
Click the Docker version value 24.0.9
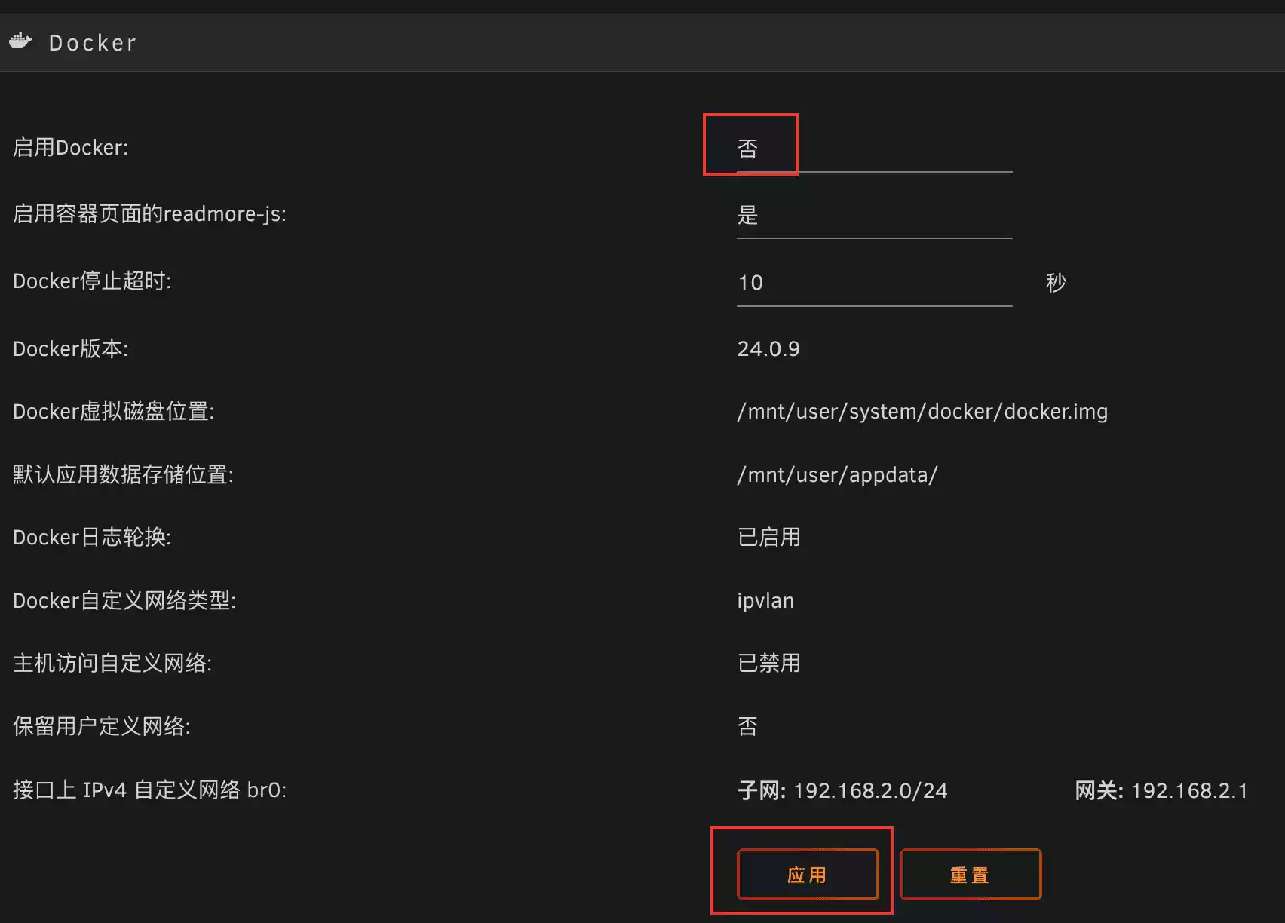[x=768, y=349]
